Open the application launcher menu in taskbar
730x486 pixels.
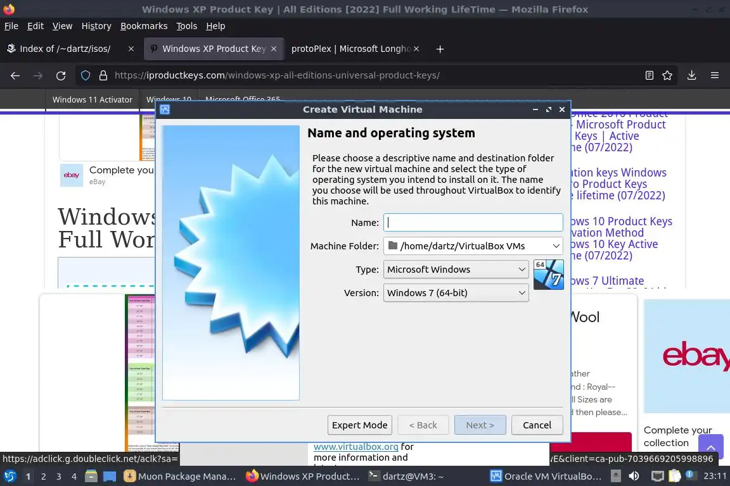point(10,477)
